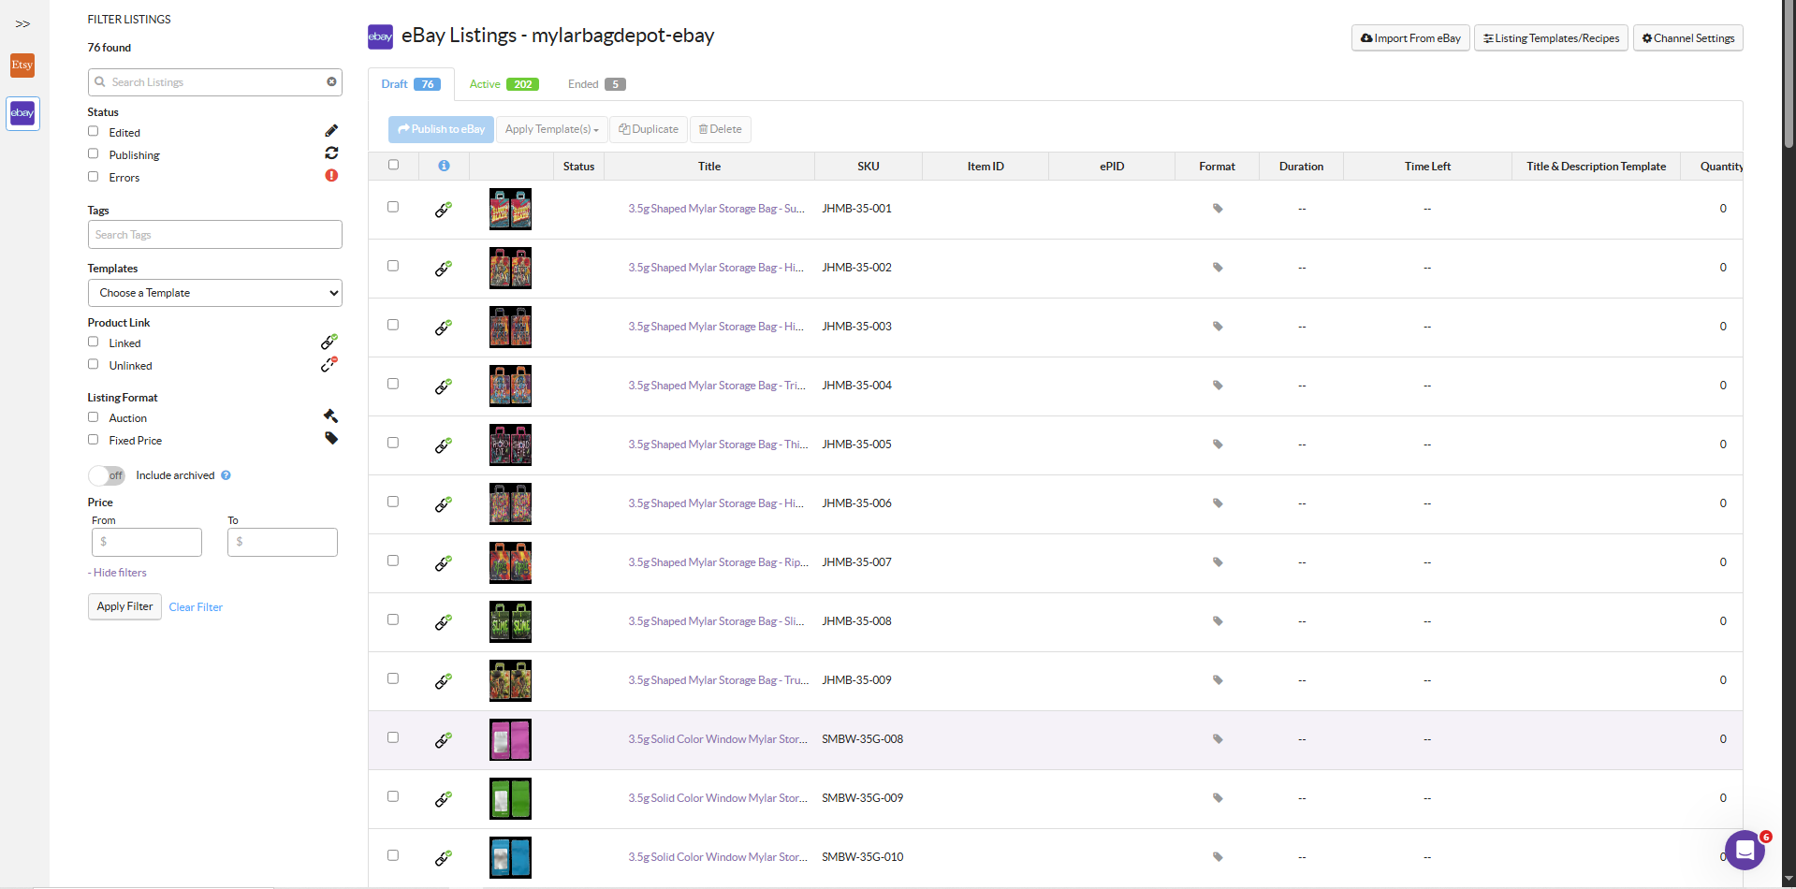The height and width of the screenshot is (889, 1796).
Task: Click the Search Tags input field
Action: pos(215,235)
